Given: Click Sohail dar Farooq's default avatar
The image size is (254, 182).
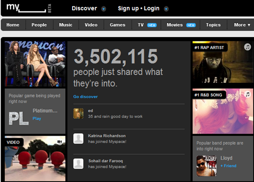Looking at the screenshot, I should click(x=78, y=163).
